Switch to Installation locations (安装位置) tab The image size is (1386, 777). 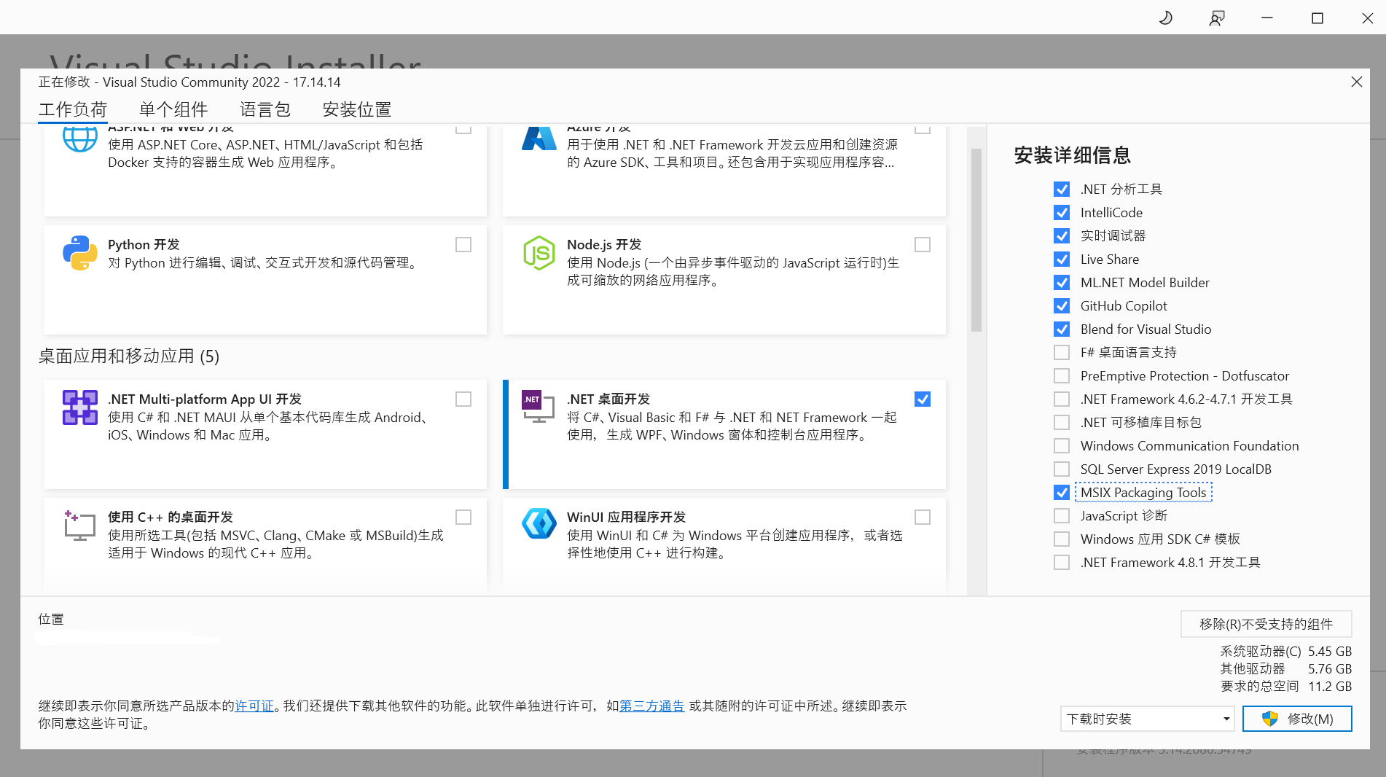(x=357, y=109)
